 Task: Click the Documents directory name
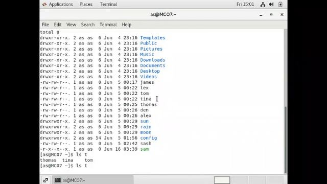[152, 65]
